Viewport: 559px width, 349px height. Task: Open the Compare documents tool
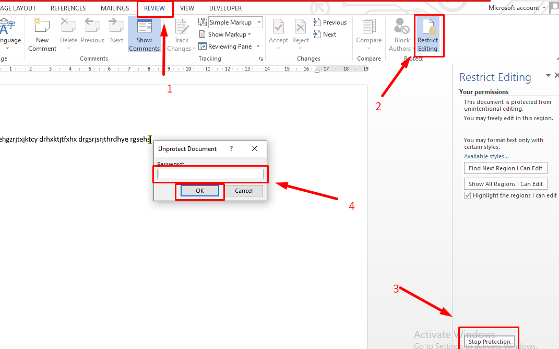pos(368,31)
